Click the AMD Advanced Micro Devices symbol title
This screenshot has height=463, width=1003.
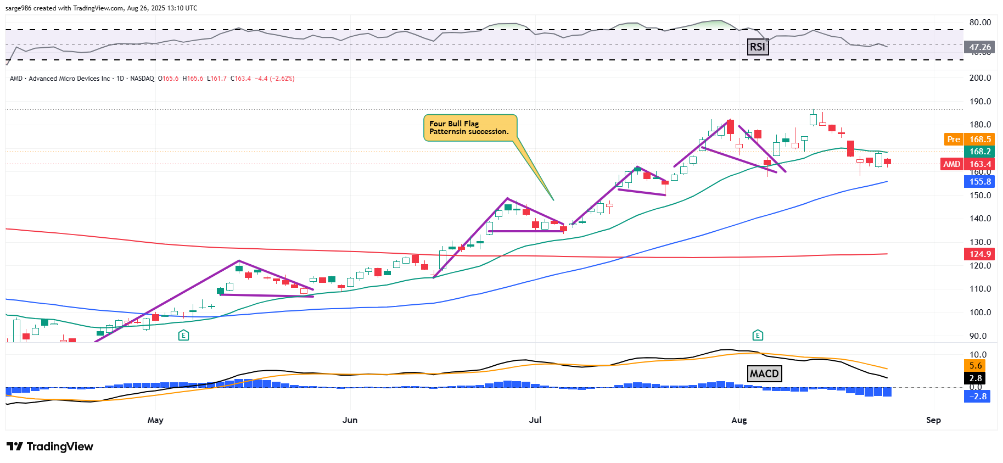[82, 79]
